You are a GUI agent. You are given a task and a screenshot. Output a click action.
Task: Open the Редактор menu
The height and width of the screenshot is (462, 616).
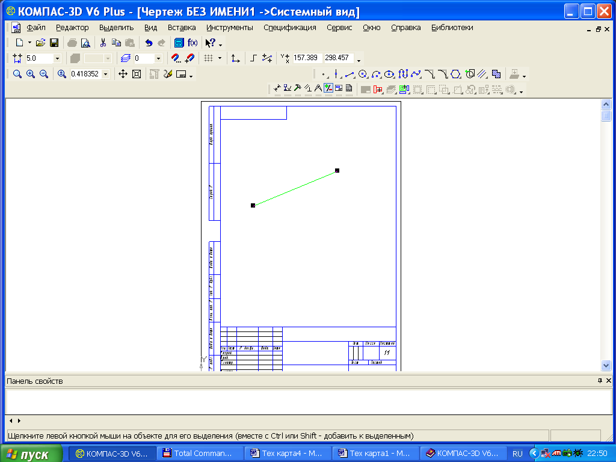pyautogui.click(x=72, y=28)
